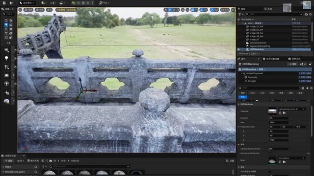Click the Add button in Content Browser
This screenshot has height=176, width=314.
pyautogui.click(x=9, y=161)
